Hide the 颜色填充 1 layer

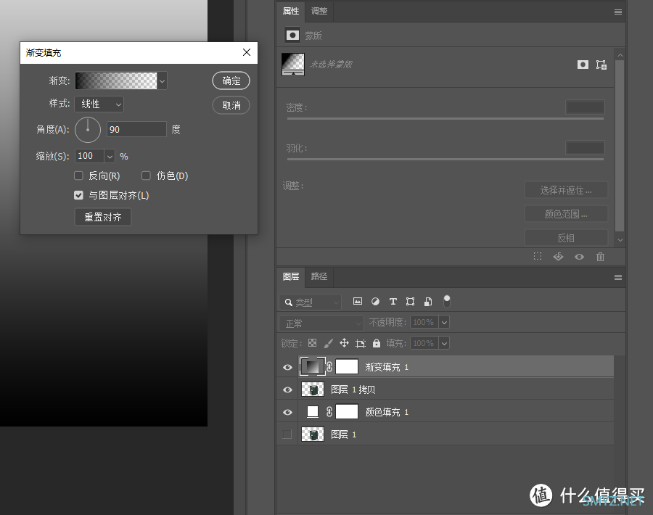tap(287, 412)
